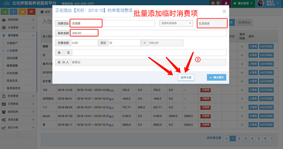
Task: Click the 导出xls export button
Action: (x=245, y=22)
